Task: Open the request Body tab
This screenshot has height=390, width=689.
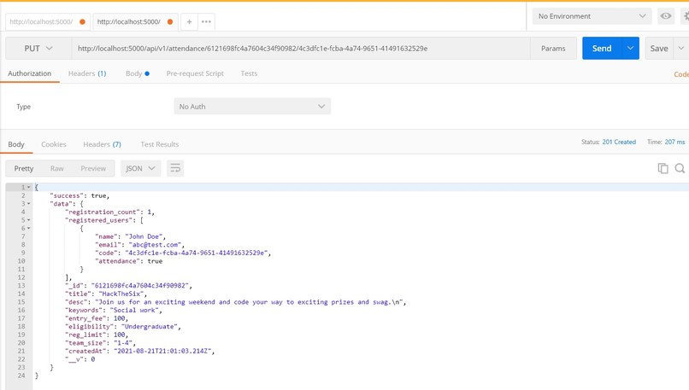Action: 137,73
